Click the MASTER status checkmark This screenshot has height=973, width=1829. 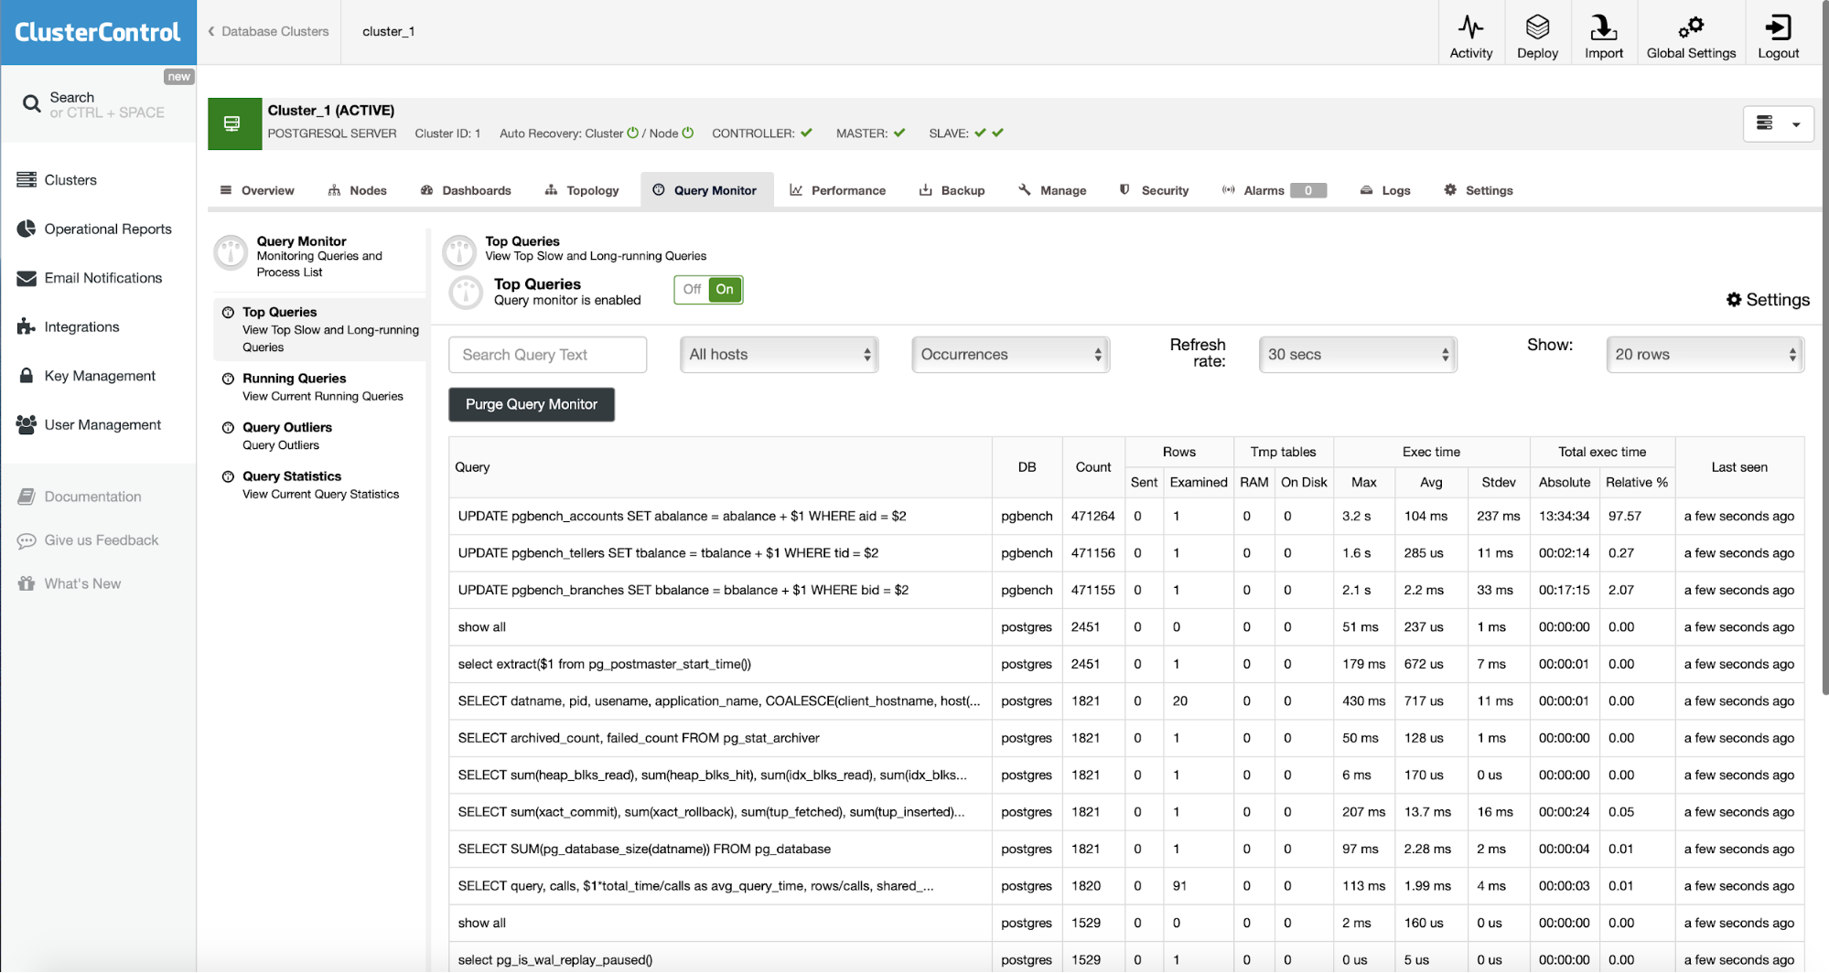[899, 134]
